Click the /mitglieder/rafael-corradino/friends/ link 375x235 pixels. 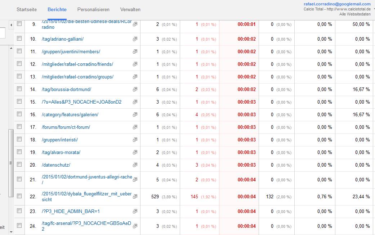pyautogui.click(x=77, y=64)
